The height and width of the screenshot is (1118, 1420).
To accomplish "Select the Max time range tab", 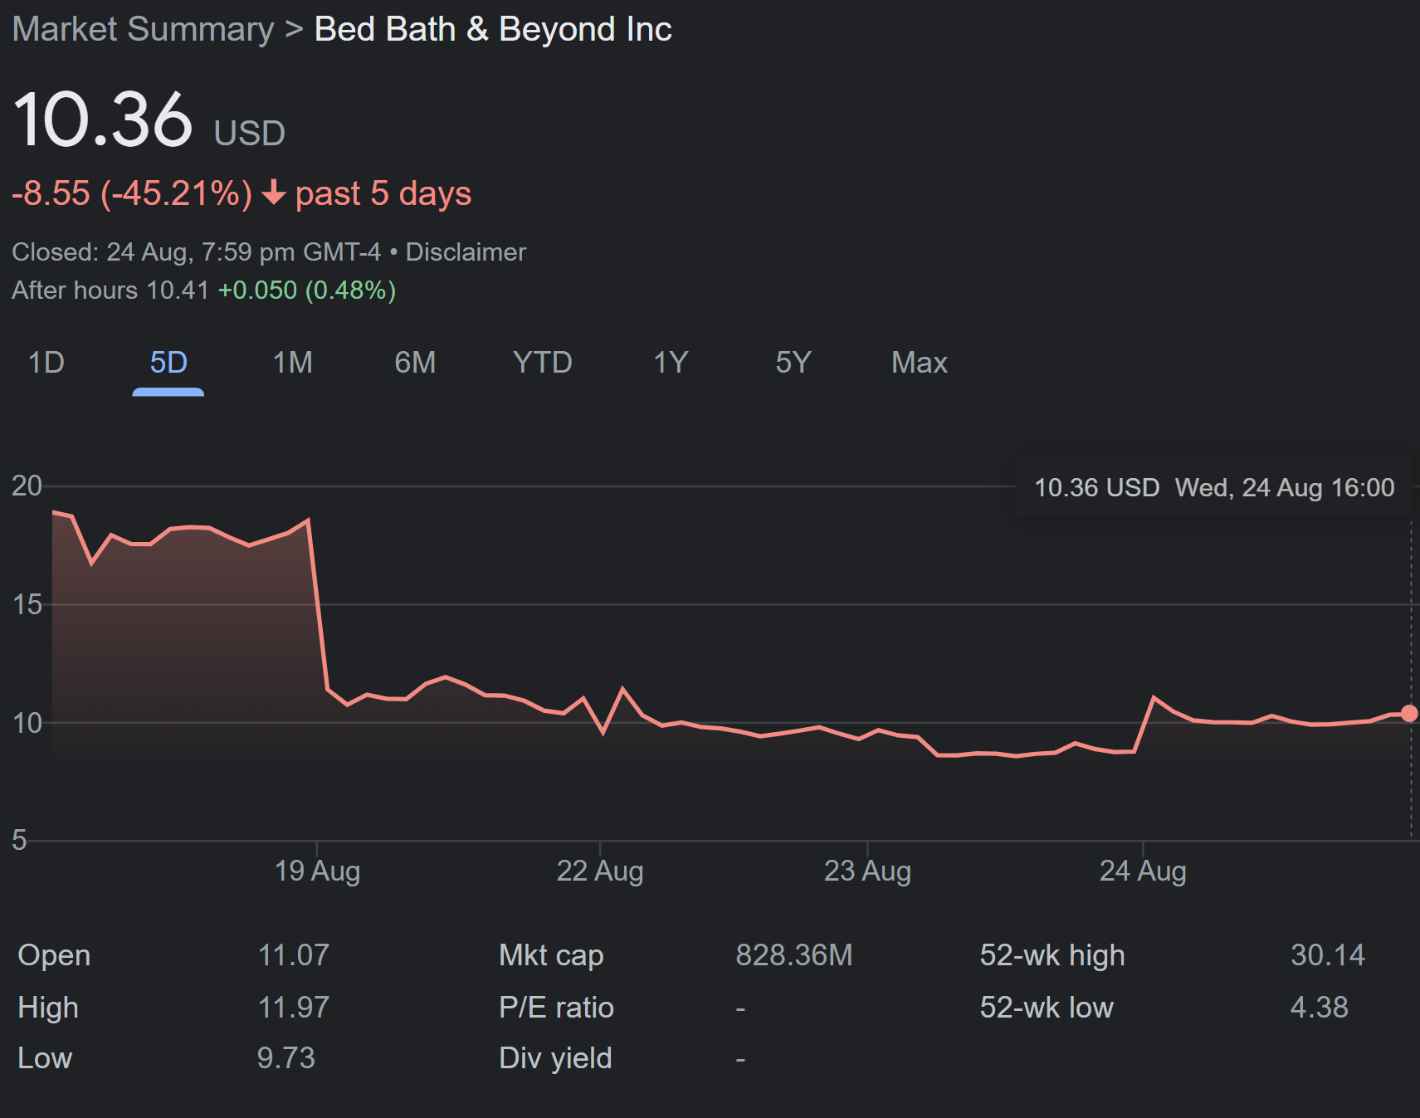I will click(919, 363).
